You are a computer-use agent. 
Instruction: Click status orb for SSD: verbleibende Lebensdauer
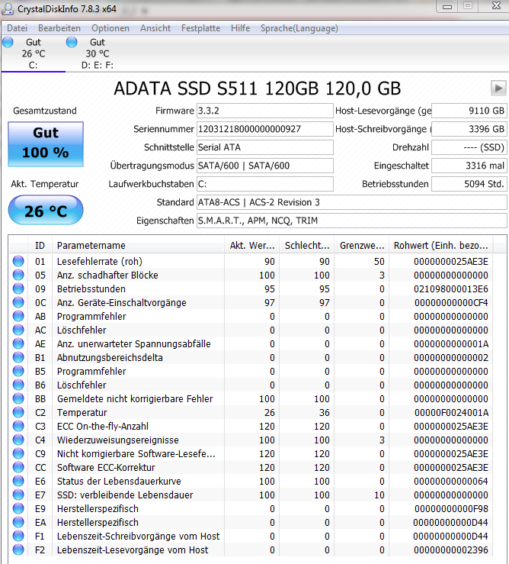point(18,495)
